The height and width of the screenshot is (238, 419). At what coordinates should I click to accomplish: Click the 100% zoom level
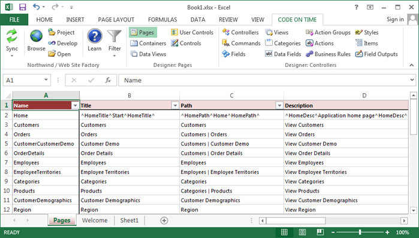tap(402, 233)
